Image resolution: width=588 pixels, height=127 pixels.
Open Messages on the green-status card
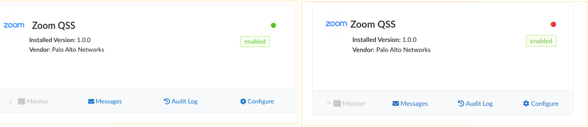108,102
